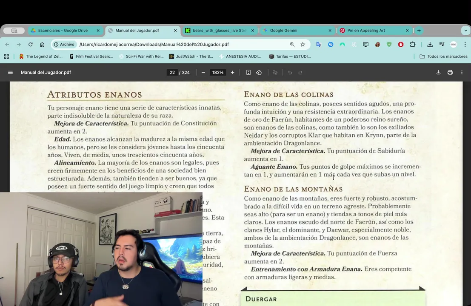Click the browser forward arrow

[19, 44]
